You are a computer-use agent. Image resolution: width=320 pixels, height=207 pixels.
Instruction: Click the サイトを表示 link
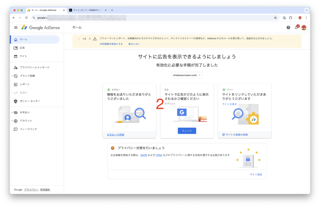click(230, 104)
